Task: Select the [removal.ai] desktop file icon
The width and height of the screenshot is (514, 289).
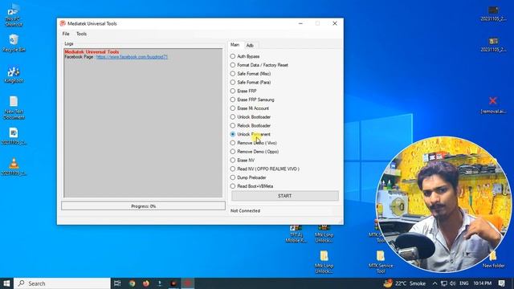Action: pyautogui.click(x=493, y=105)
